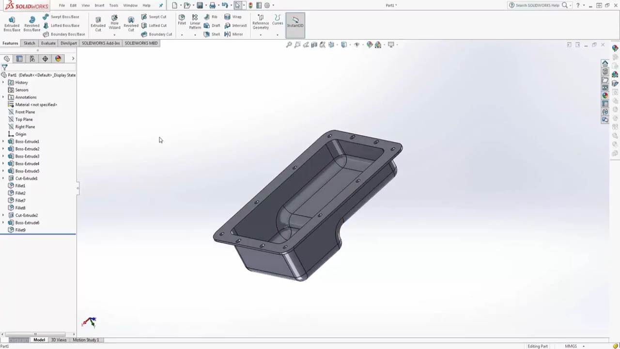This screenshot has height=349, width=620.
Task: Switch to the 3D Views tab
Action: pos(59,340)
